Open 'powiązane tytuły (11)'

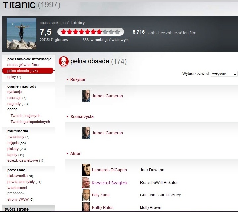pos(25,182)
